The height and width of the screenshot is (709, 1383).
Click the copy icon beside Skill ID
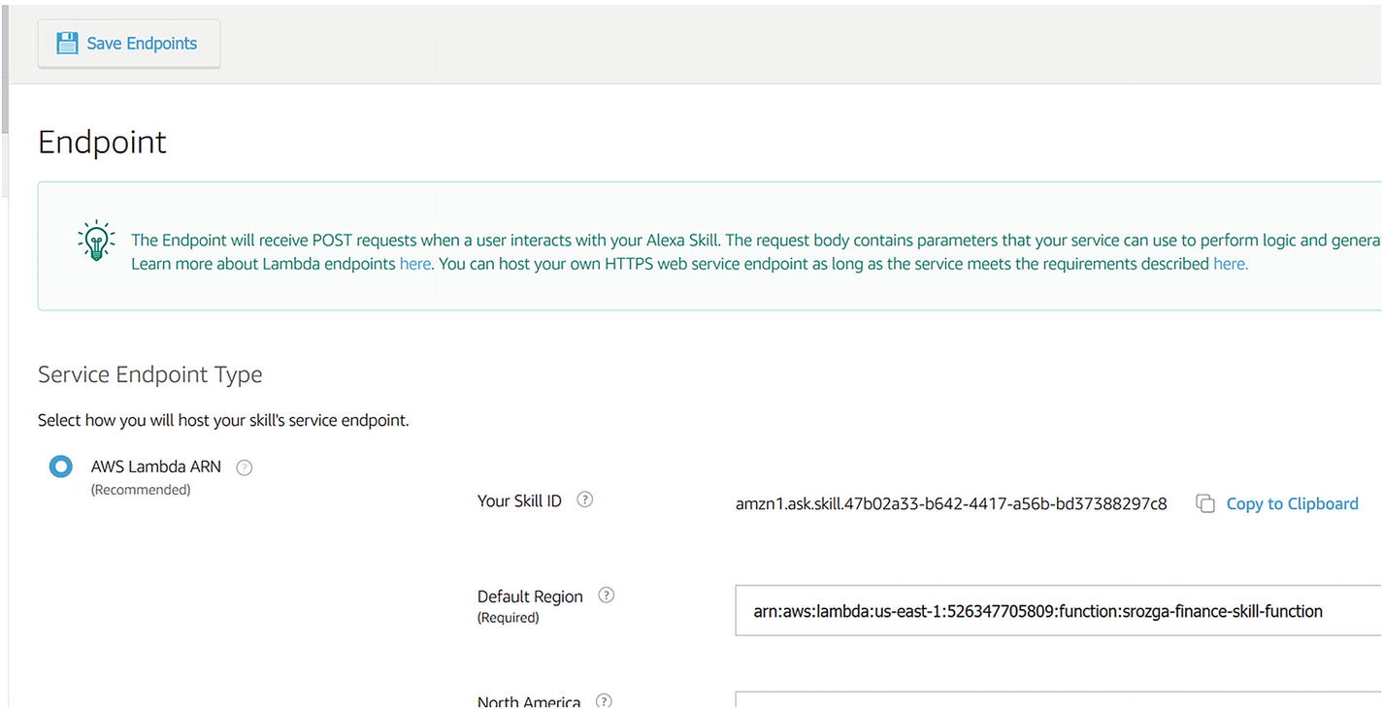point(1204,503)
